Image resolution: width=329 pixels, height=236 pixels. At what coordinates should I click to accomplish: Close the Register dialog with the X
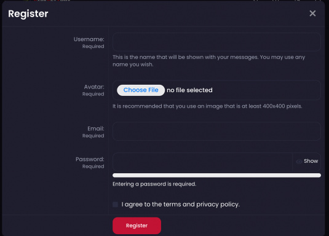click(x=312, y=14)
